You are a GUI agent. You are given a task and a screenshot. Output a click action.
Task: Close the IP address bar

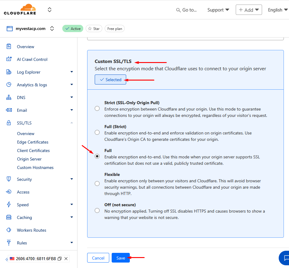pyautogui.click(x=66, y=259)
